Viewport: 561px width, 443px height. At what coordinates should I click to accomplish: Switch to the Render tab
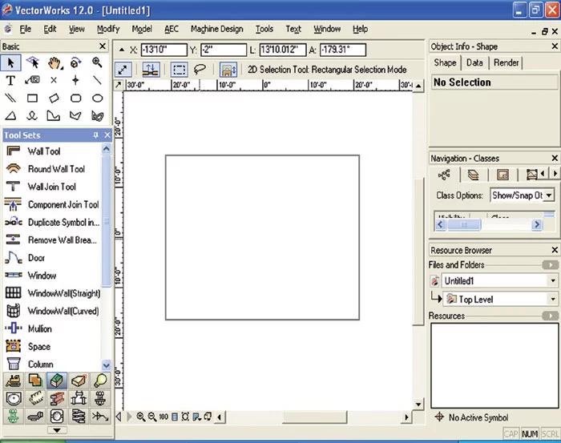(506, 62)
